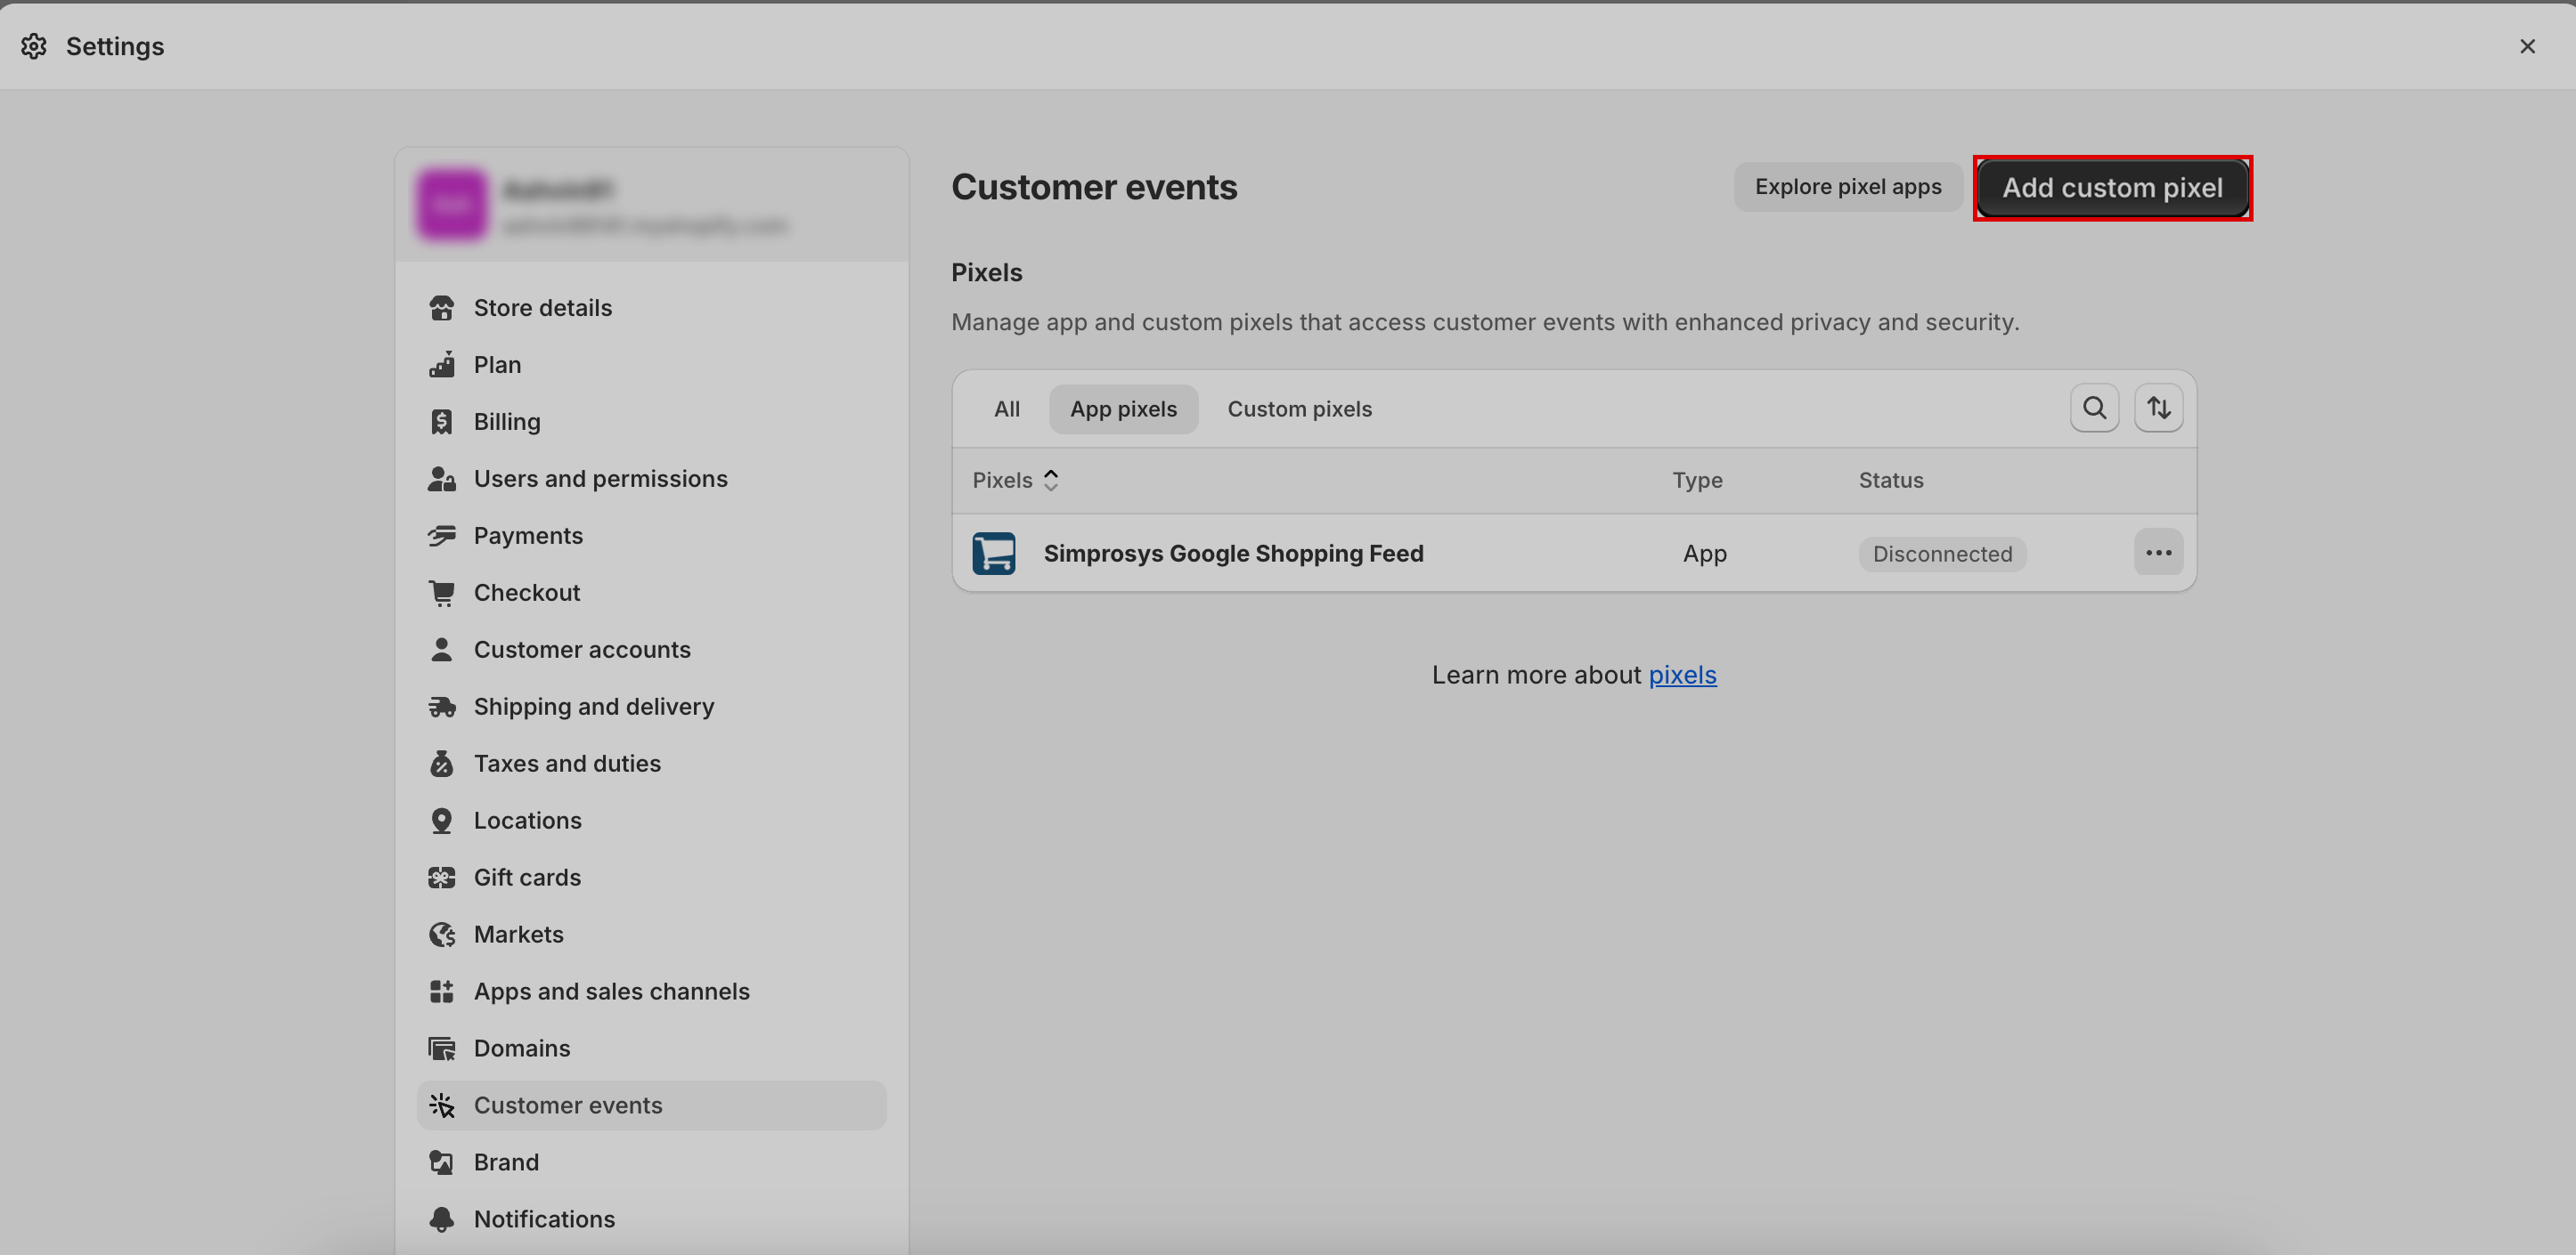
Task: Click the Gift cards icon
Action: [441, 878]
